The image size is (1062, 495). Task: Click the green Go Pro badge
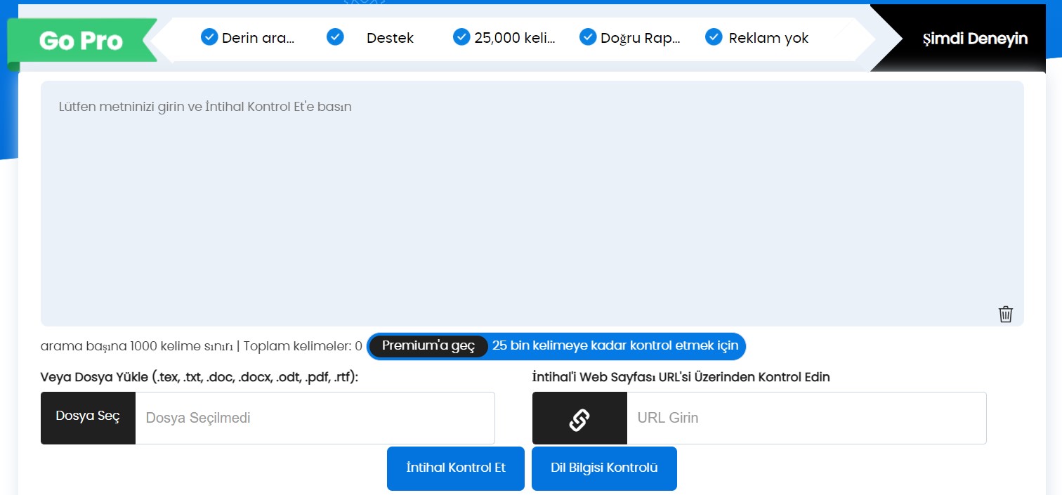point(81,41)
